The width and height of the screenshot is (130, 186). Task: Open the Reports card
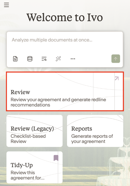[95, 131]
